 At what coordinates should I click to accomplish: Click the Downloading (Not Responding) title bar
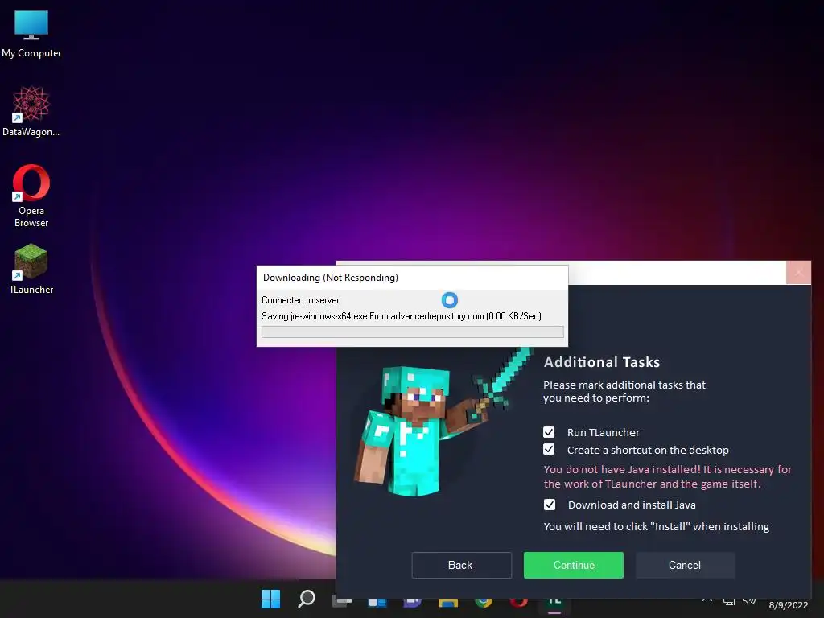point(412,278)
